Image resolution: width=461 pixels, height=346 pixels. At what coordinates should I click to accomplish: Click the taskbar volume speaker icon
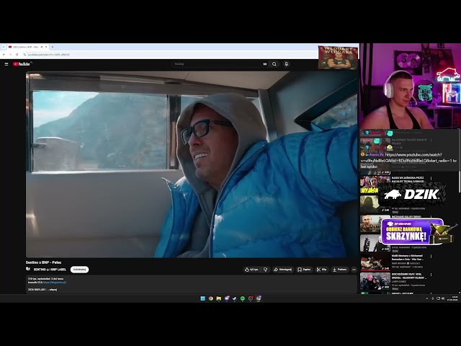(x=443, y=298)
